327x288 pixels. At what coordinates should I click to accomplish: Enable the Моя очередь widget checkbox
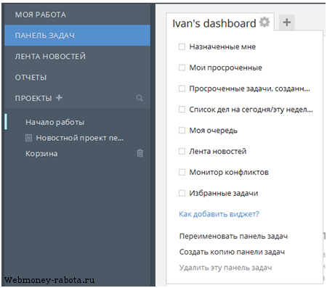(182, 131)
